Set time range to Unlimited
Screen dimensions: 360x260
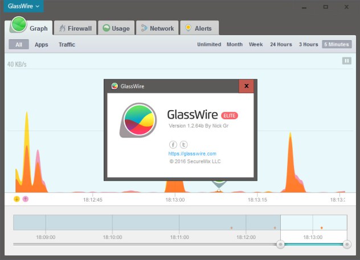point(209,44)
